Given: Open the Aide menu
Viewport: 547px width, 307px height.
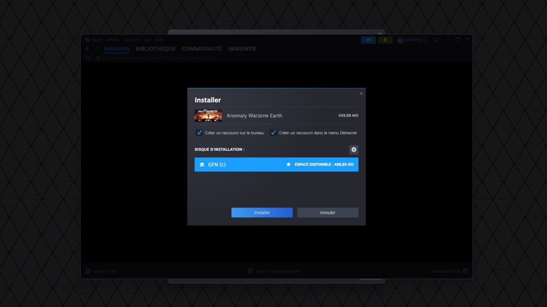Looking at the screenshot, I should click(x=160, y=40).
